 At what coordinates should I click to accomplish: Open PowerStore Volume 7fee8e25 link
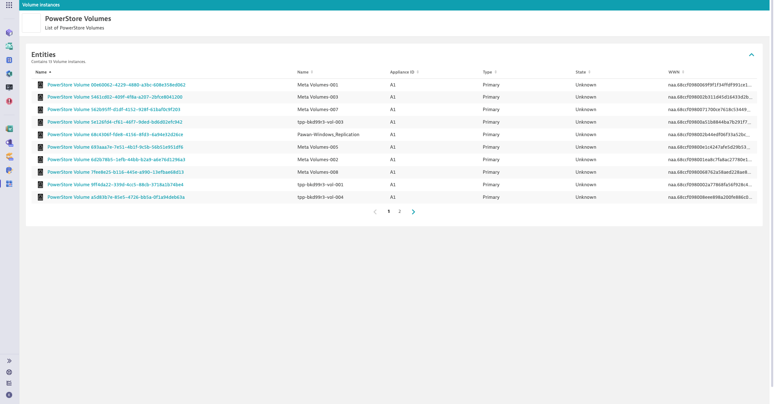coord(116,172)
